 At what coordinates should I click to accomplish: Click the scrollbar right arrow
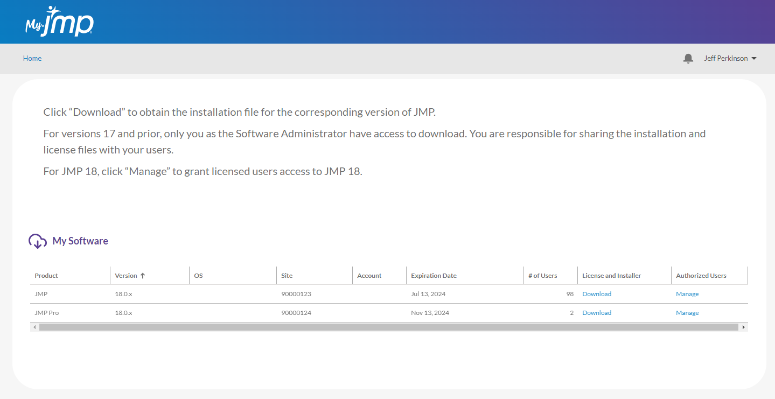(x=744, y=327)
